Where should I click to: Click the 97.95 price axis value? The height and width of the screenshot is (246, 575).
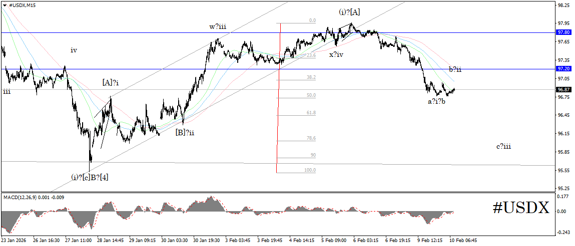562,23
